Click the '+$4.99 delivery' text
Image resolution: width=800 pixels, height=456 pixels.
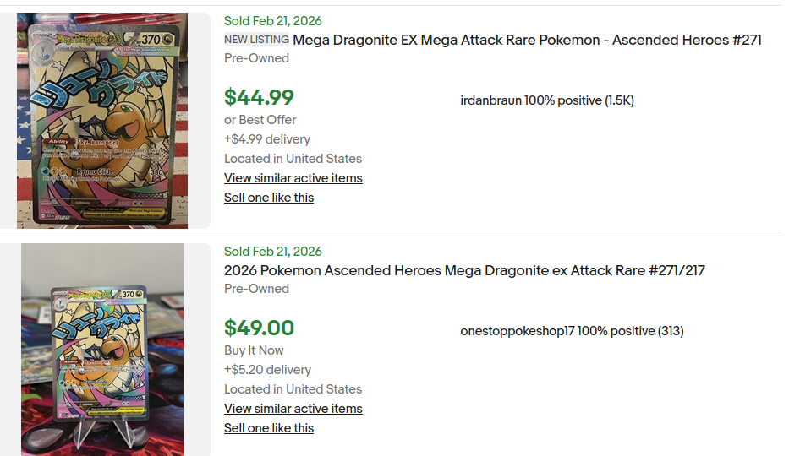point(266,139)
